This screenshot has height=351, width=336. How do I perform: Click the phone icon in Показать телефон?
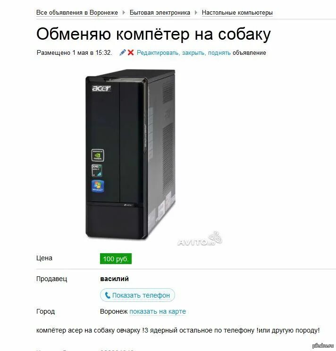[x=108, y=295]
